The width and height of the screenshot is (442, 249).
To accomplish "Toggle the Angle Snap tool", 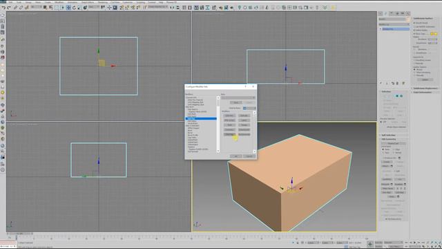I will 127,8.
